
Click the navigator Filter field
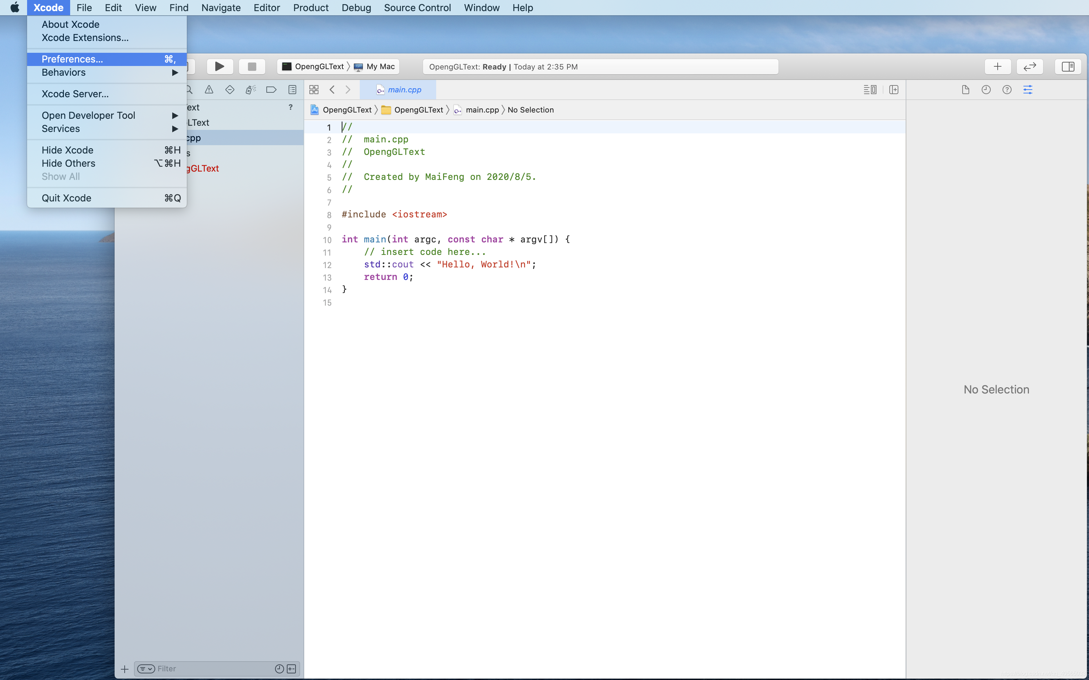[x=211, y=669]
